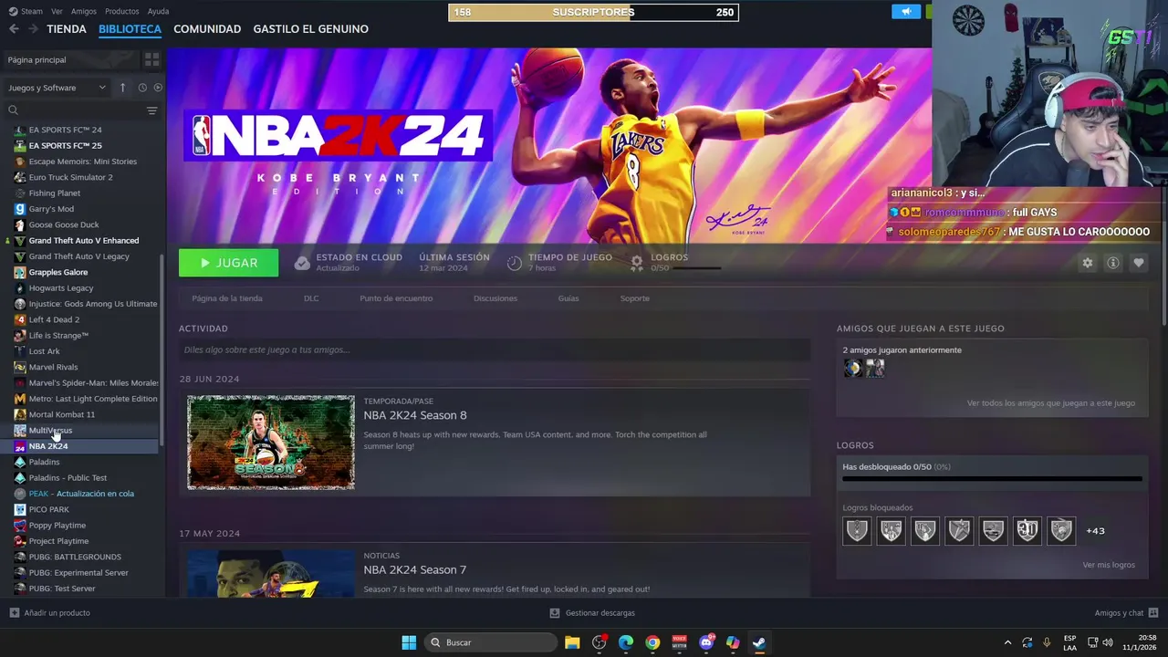Go to TIENDA tab

click(x=67, y=29)
